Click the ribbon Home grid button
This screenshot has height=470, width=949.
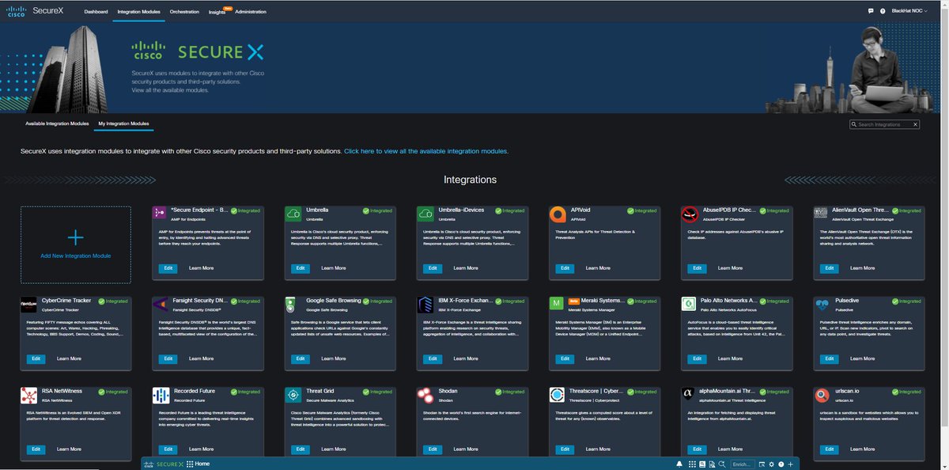(198, 464)
